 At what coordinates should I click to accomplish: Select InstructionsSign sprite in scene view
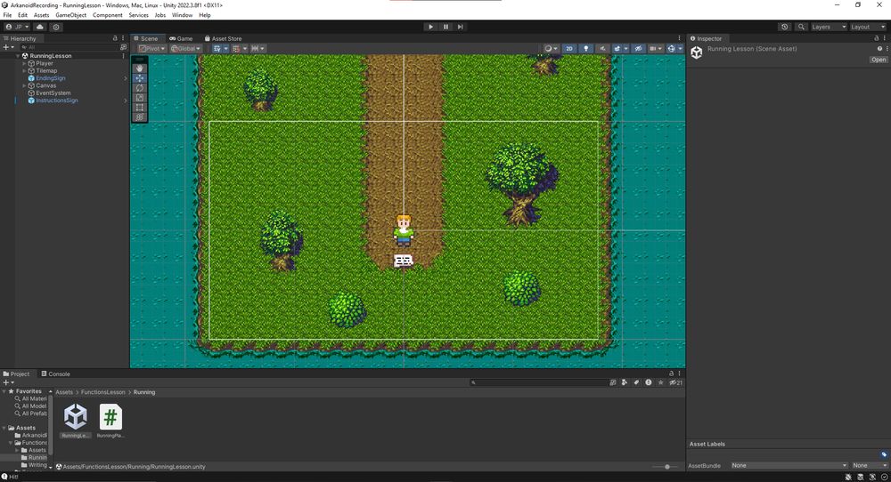[404, 261]
